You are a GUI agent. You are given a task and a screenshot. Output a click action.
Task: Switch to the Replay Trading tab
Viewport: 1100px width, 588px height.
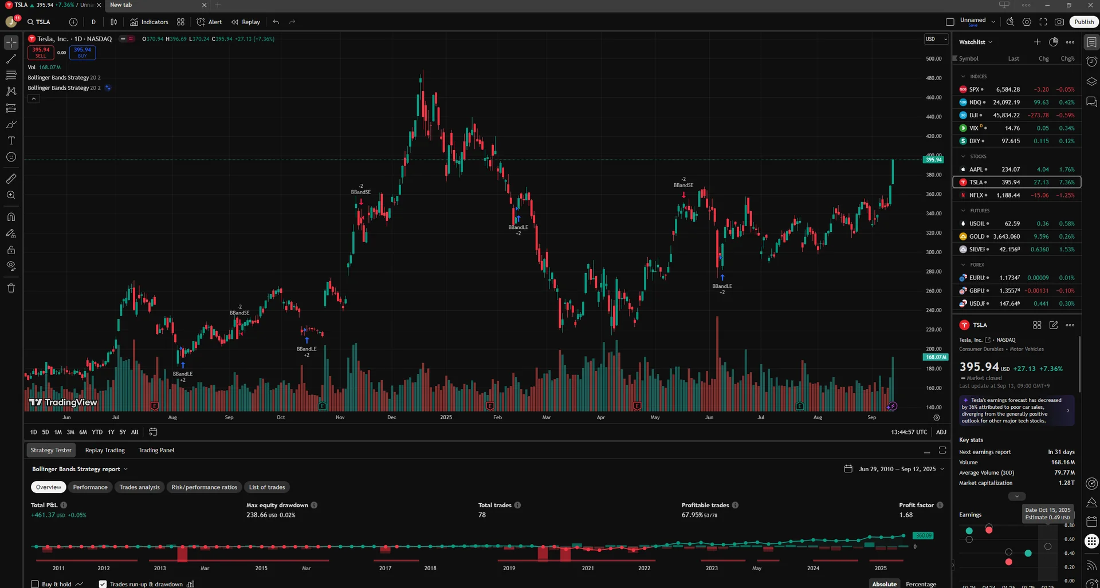pos(105,450)
